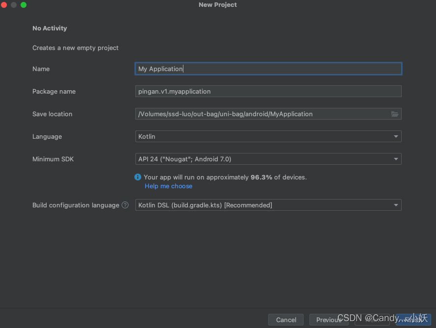Image resolution: width=436 pixels, height=328 pixels.
Task: Open the Kotlin DSL build configuration dropdown
Action: (268, 205)
